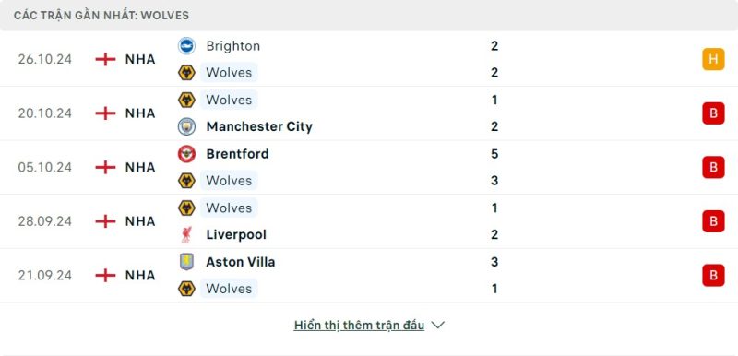The height and width of the screenshot is (356, 738).
Task: Click the Liverpool club crest icon
Action: tap(186, 234)
